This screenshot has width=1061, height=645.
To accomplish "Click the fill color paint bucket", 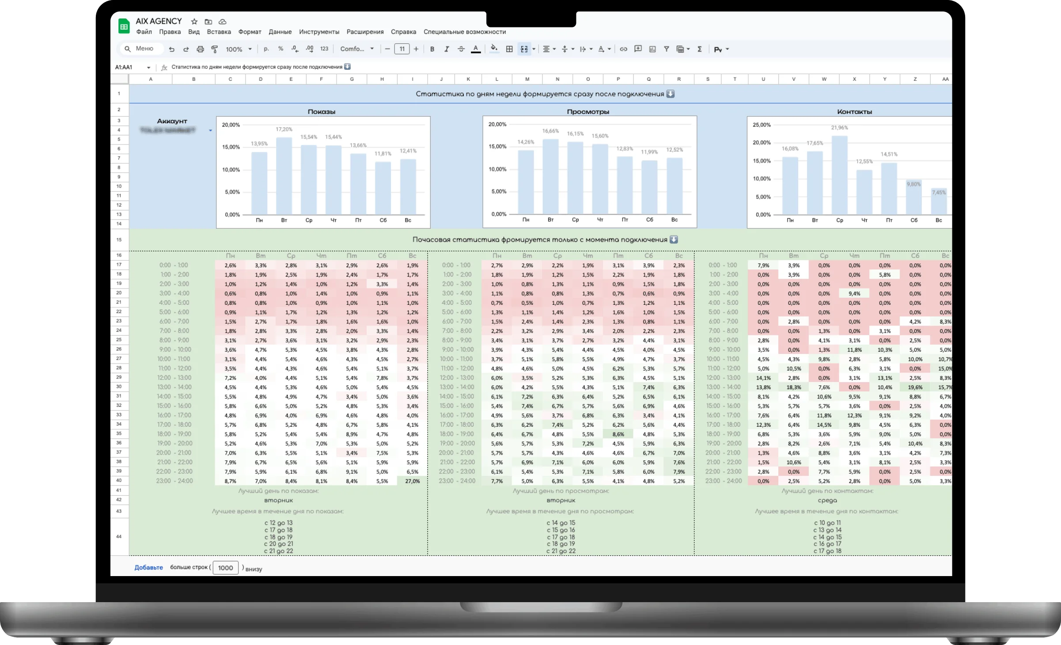I will tap(494, 49).
